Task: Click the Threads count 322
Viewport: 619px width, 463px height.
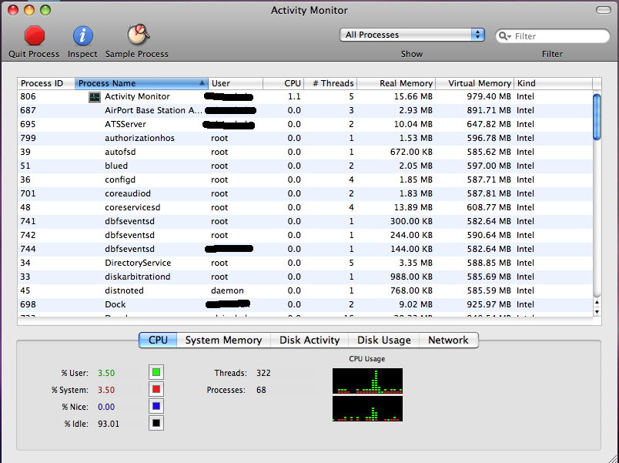Action: coord(263,373)
